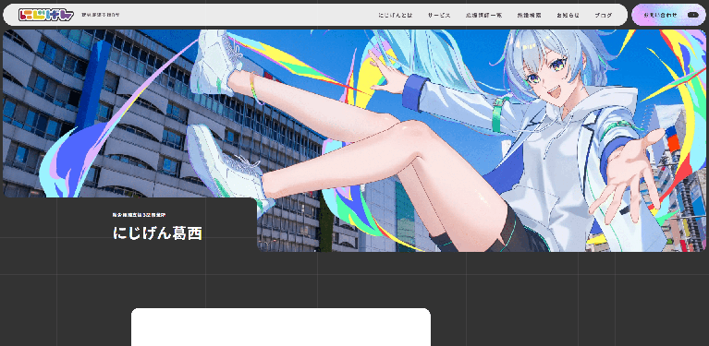Click the arrow pill icon inside お問い合わせ
709x346 pixels.
pos(692,15)
